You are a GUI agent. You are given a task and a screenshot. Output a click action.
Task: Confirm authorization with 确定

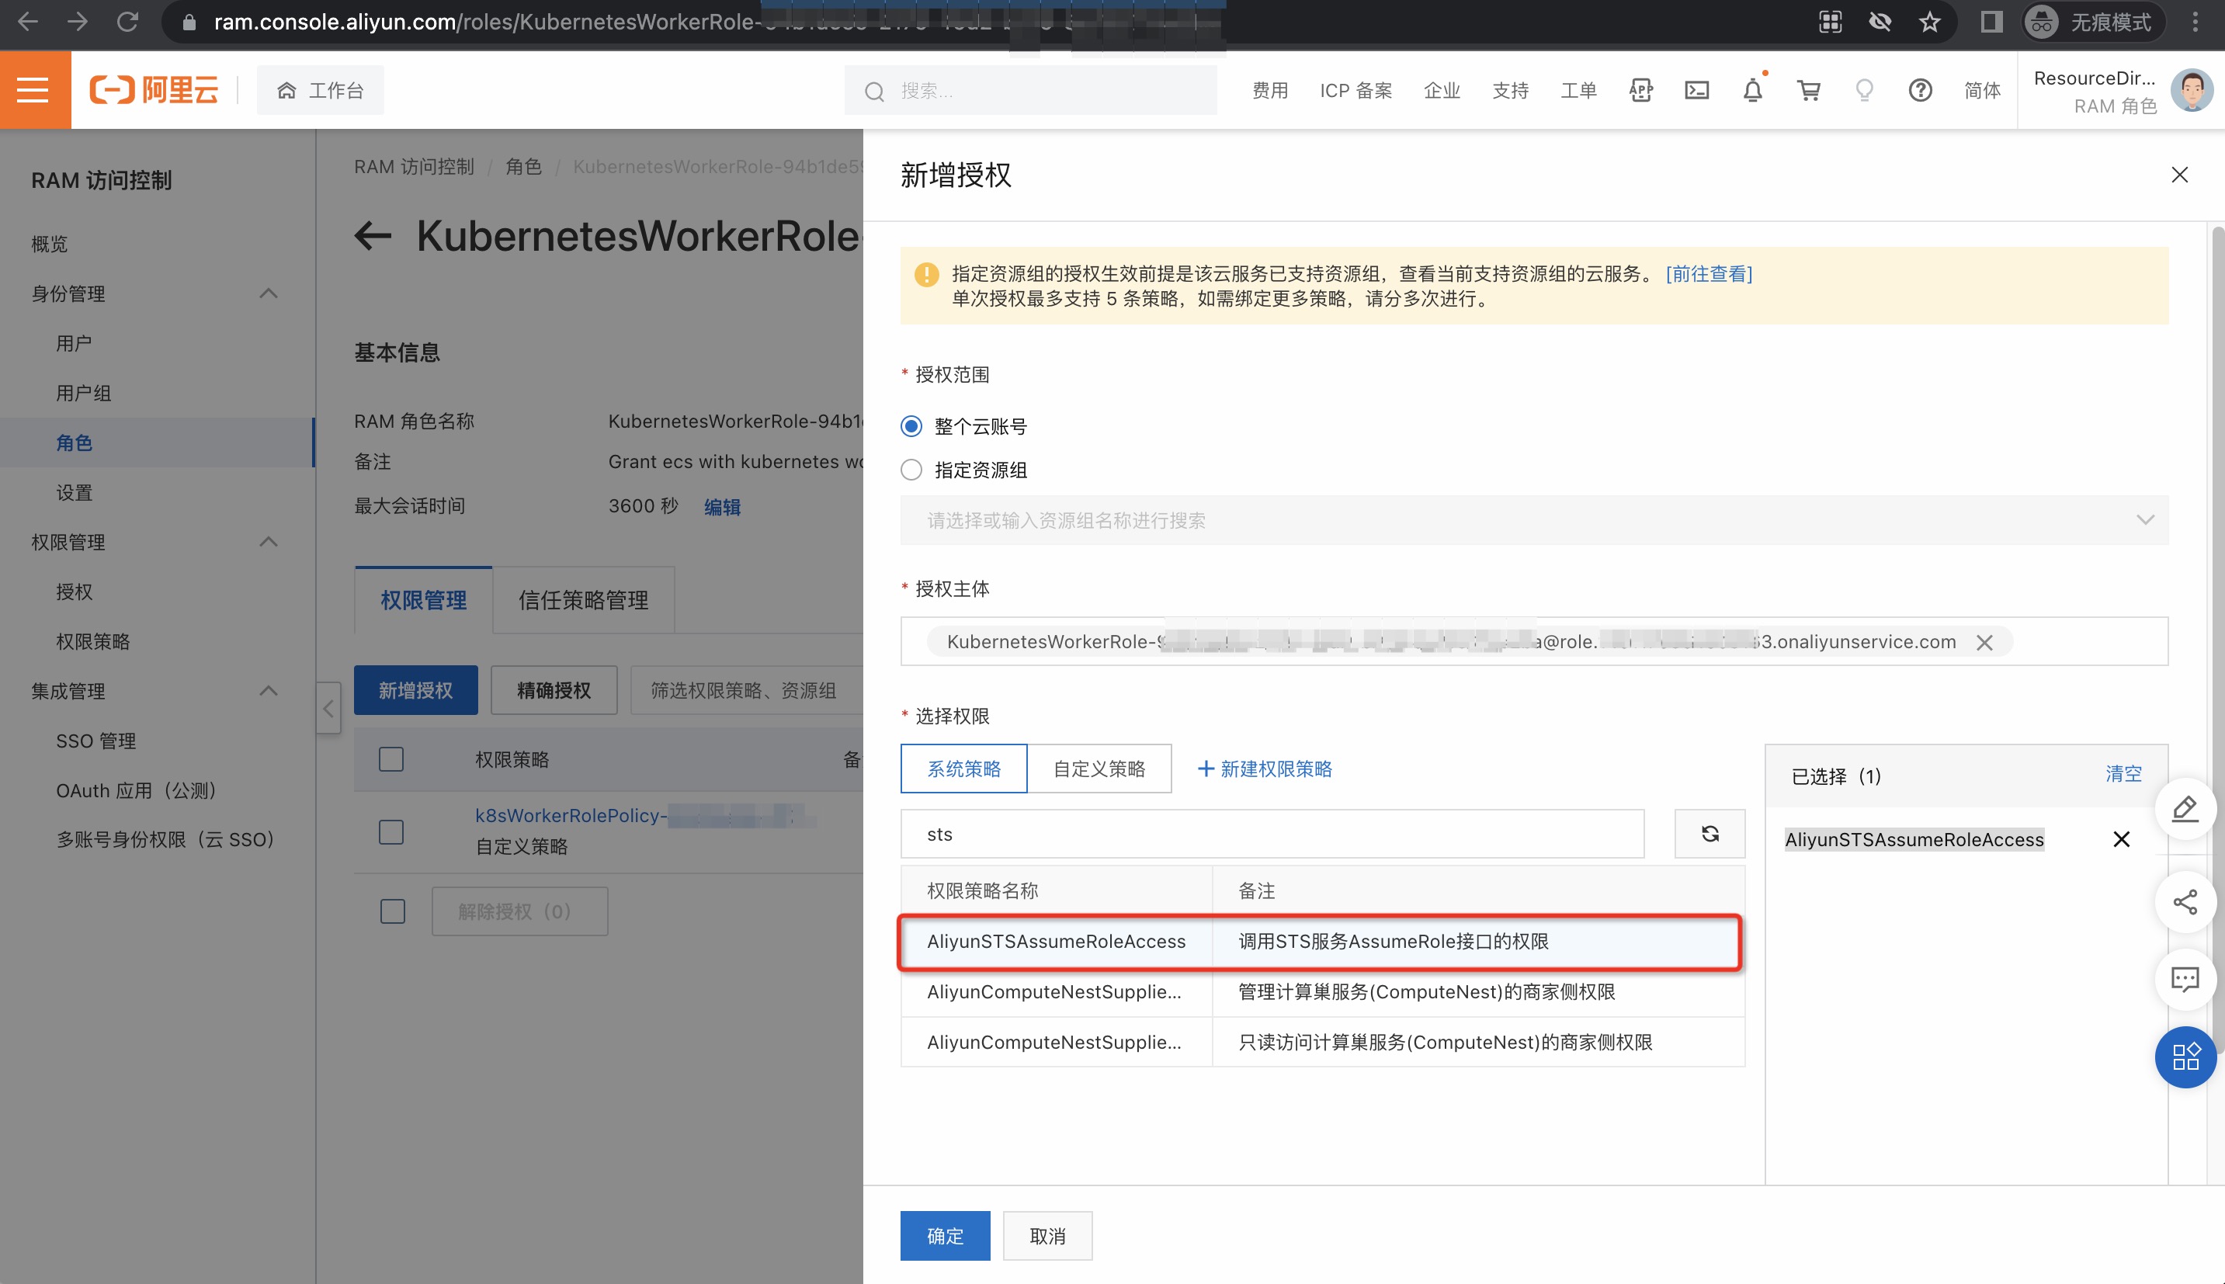point(945,1236)
